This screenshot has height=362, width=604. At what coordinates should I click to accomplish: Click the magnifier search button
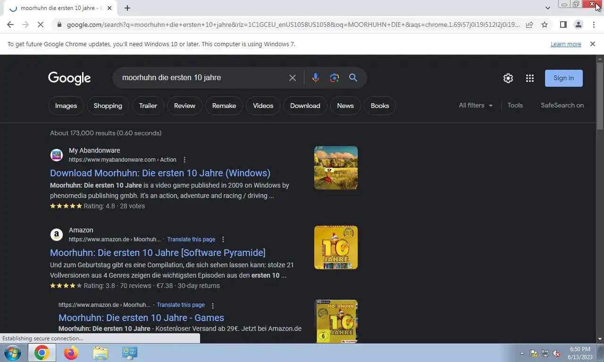click(353, 78)
